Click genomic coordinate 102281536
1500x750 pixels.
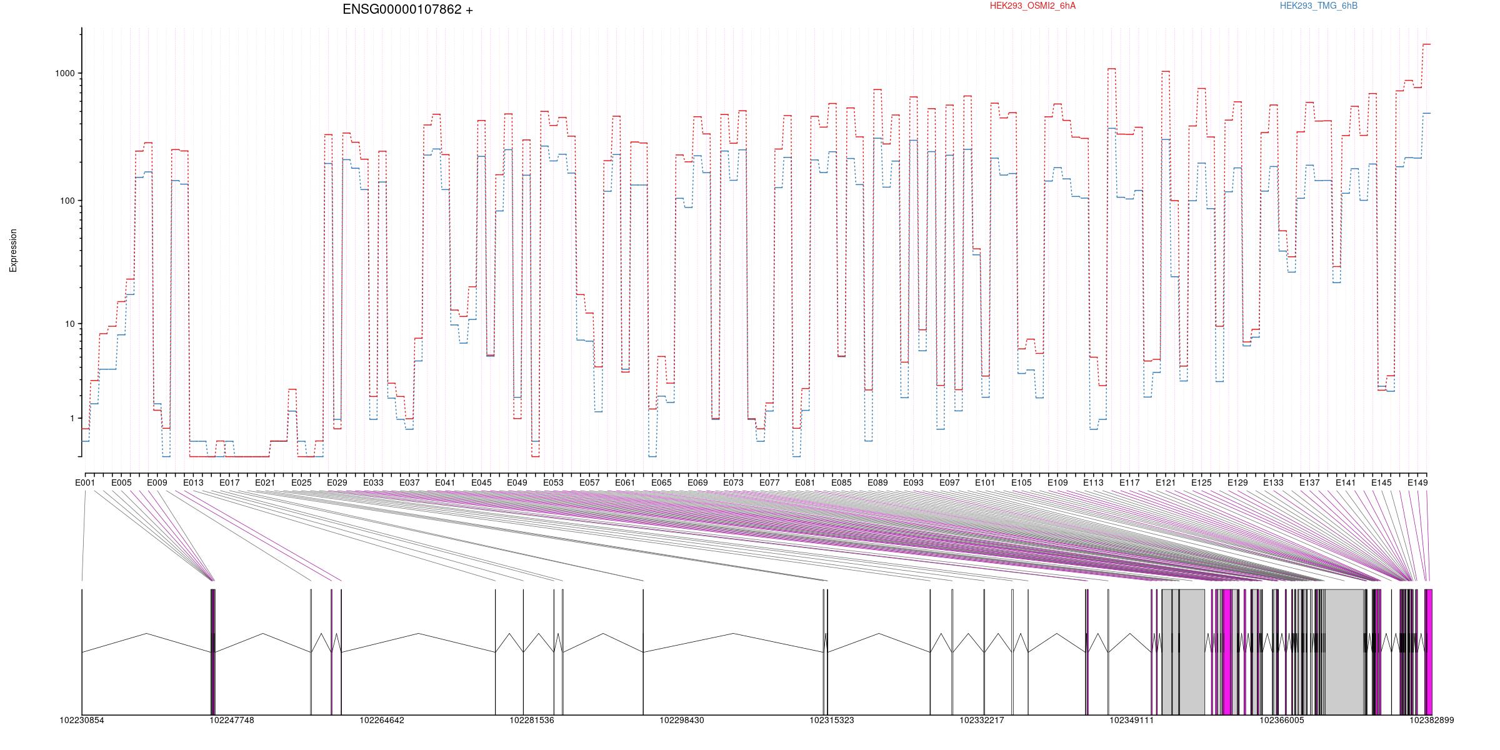click(x=532, y=721)
